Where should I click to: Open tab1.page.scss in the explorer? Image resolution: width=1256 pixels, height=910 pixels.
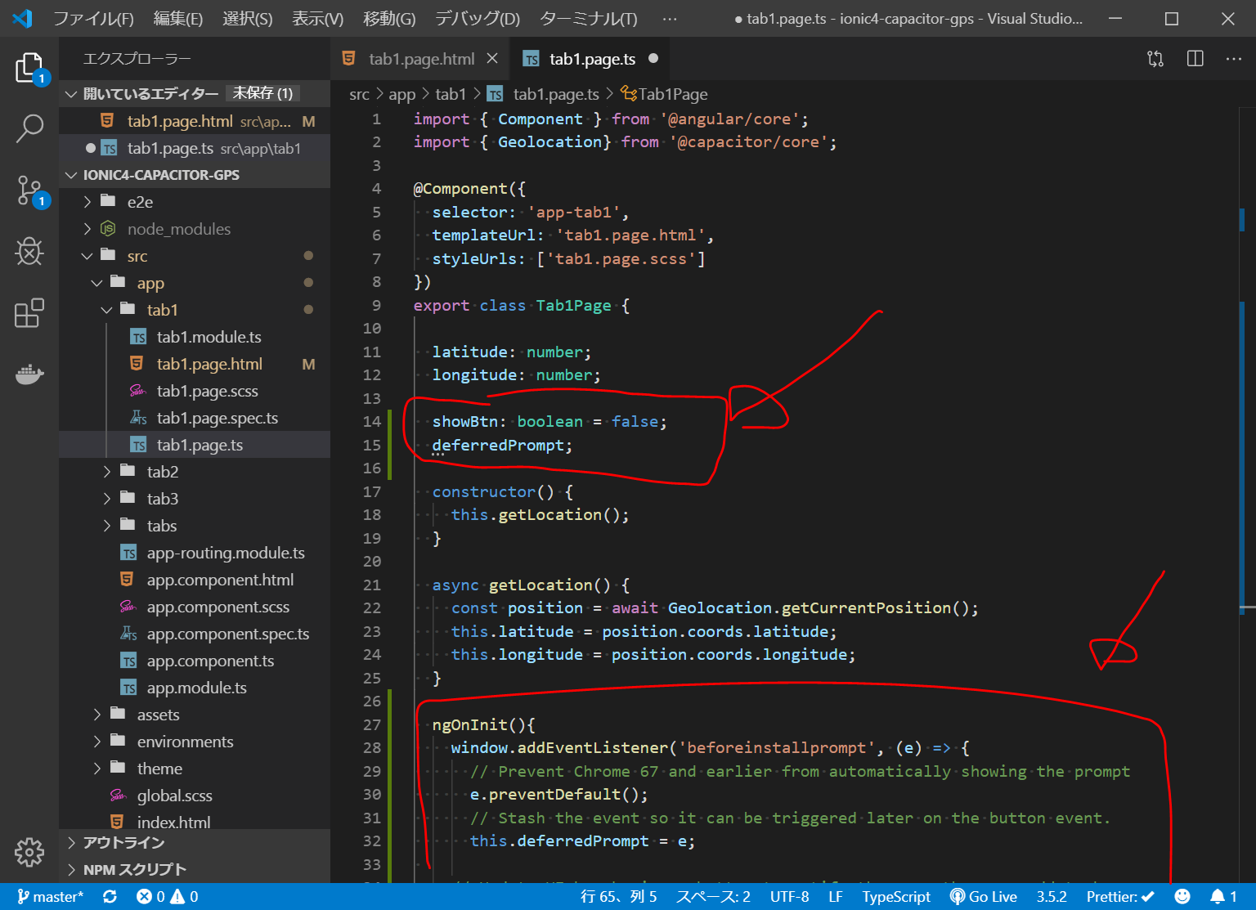coord(207,391)
